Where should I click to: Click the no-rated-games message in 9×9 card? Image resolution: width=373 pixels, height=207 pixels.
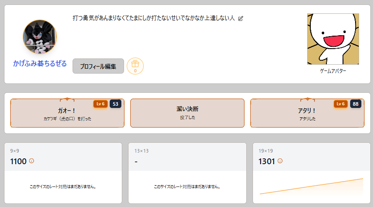(x=63, y=187)
